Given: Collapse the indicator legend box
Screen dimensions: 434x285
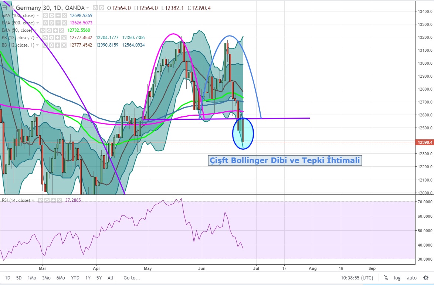Looking at the screenshot, I should (x=4, y=8).
